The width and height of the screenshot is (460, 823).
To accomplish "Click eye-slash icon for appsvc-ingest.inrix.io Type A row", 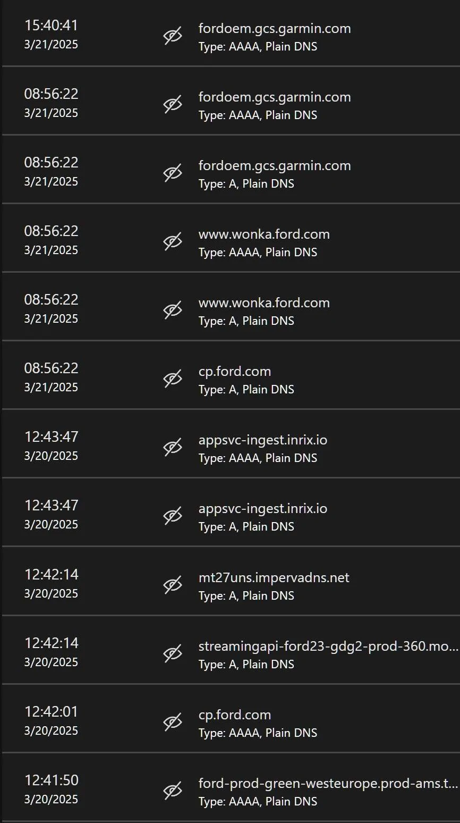I will pos(173,516).
